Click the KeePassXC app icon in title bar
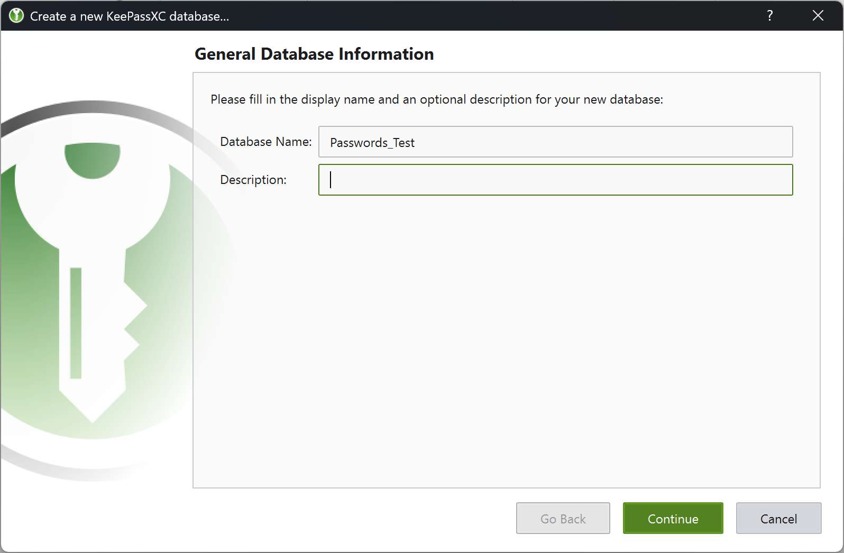 click(16, 16)
